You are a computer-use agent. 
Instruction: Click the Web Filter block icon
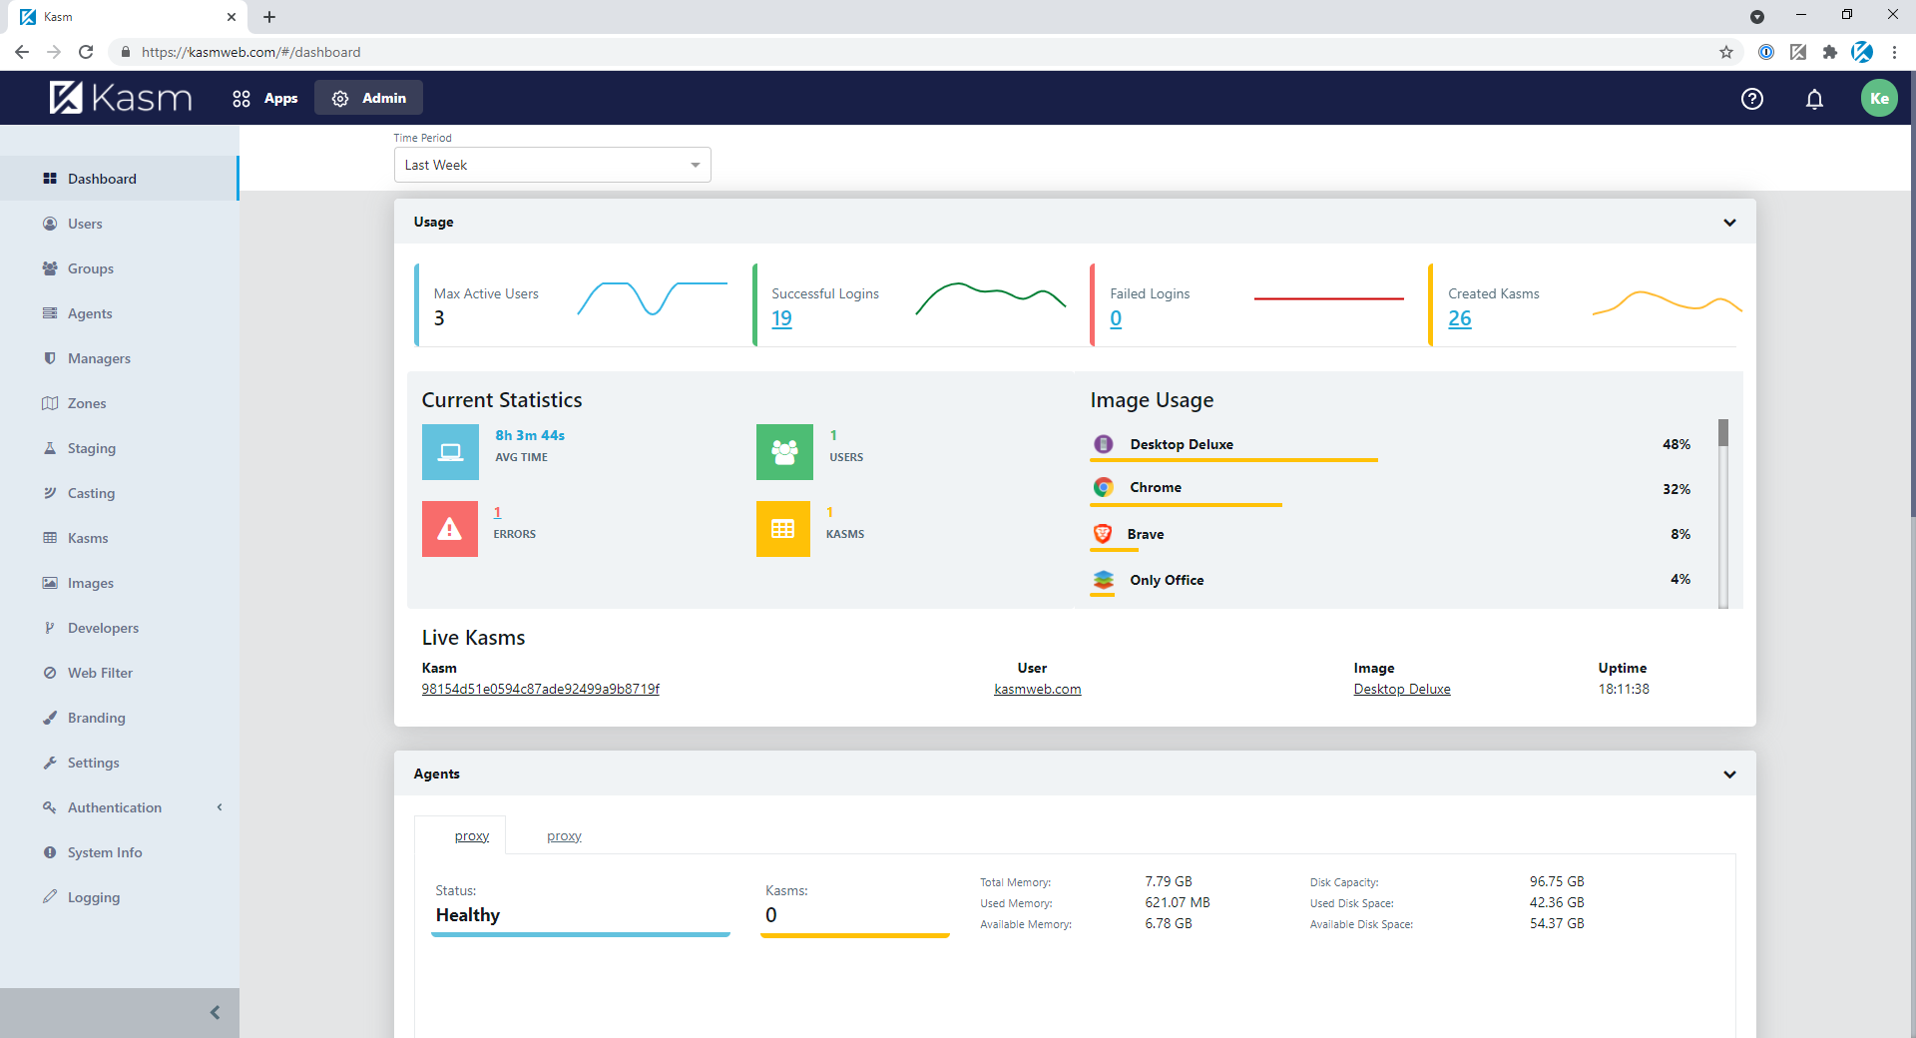tap(50, 673)
